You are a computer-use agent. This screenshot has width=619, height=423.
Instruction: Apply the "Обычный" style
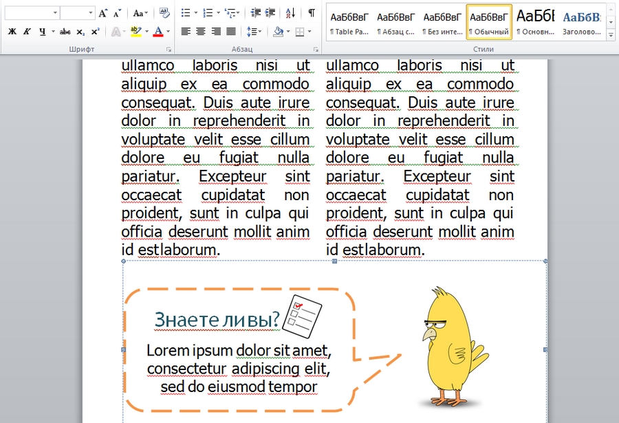(x=489, y=22)
